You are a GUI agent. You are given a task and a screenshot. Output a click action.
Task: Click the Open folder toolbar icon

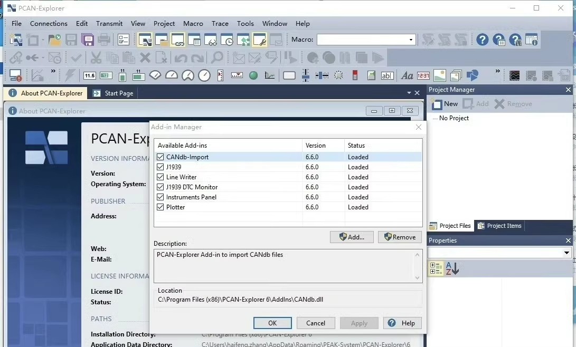click(x=54, y=40)
